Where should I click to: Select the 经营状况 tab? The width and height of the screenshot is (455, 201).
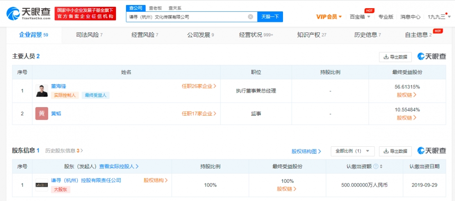point(256,35)
